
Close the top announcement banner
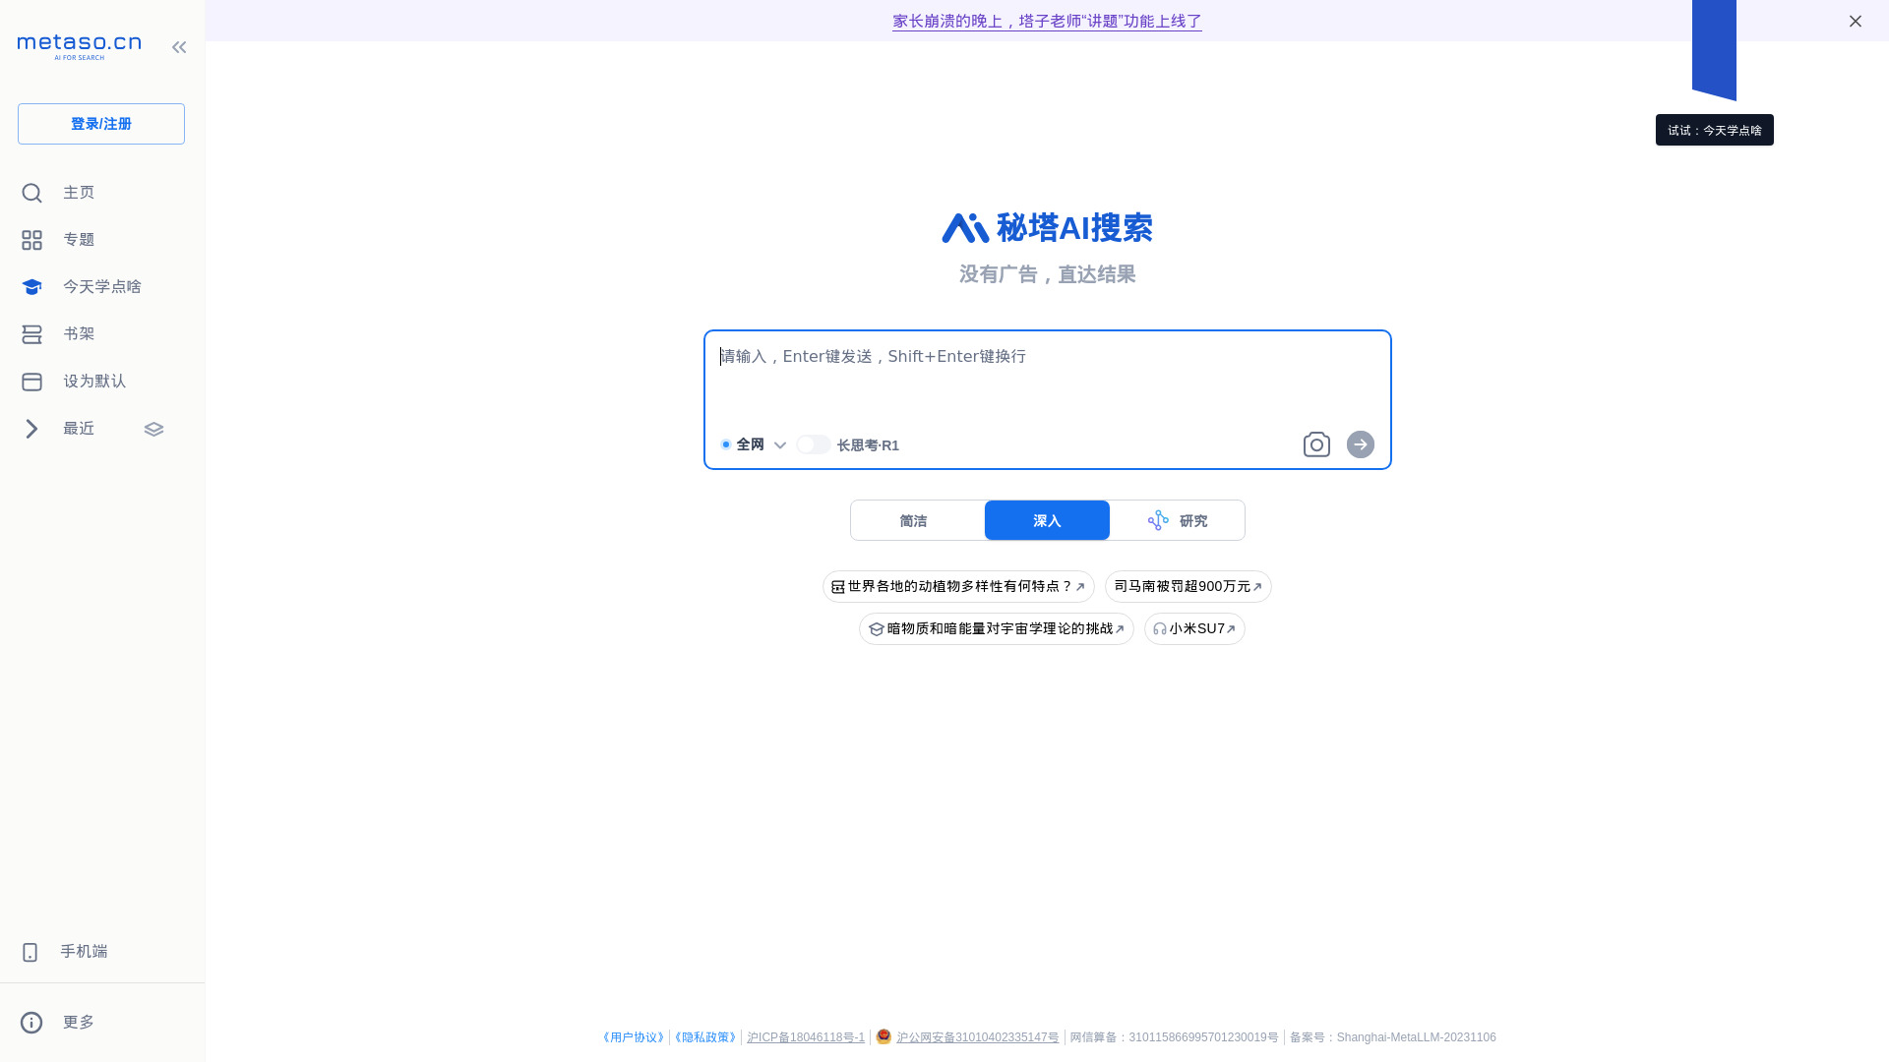pos(1855,21)
